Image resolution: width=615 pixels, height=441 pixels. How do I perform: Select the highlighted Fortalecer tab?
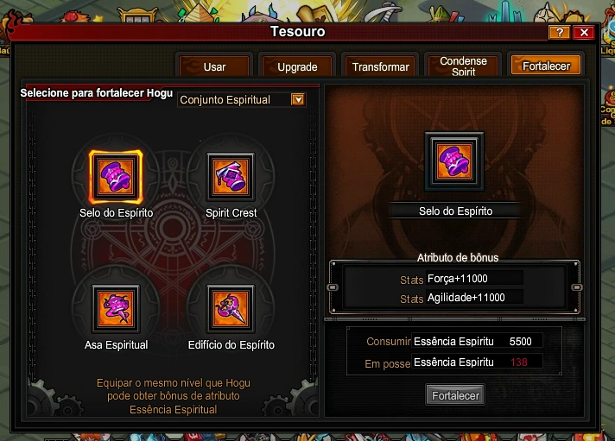[x=546, y=65]
